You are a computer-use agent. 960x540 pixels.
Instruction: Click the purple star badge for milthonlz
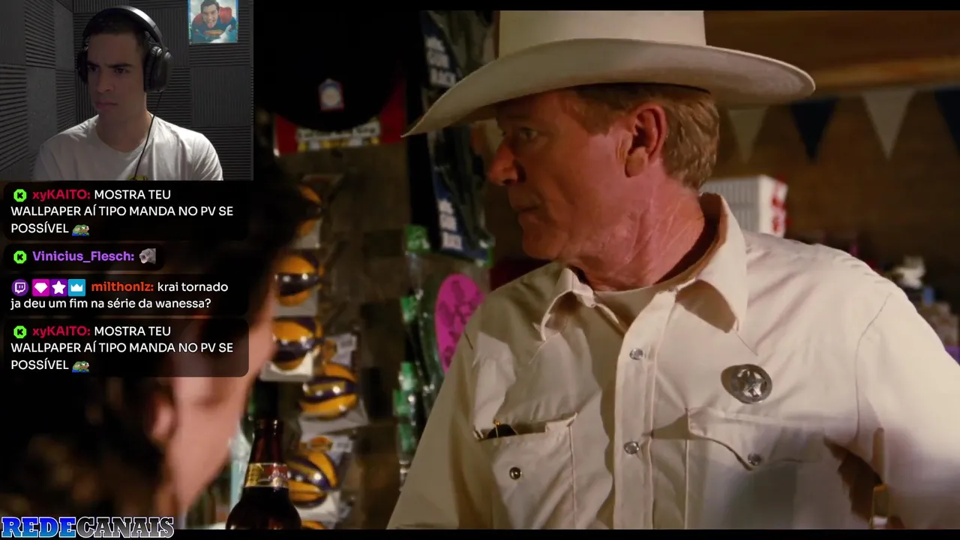[x=58, y=287]
